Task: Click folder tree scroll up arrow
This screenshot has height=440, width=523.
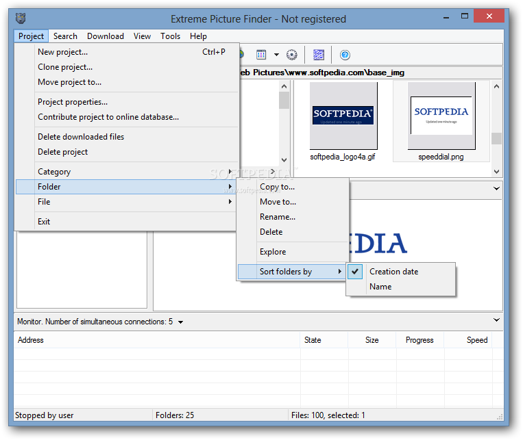Action: (x=284, y=87)
